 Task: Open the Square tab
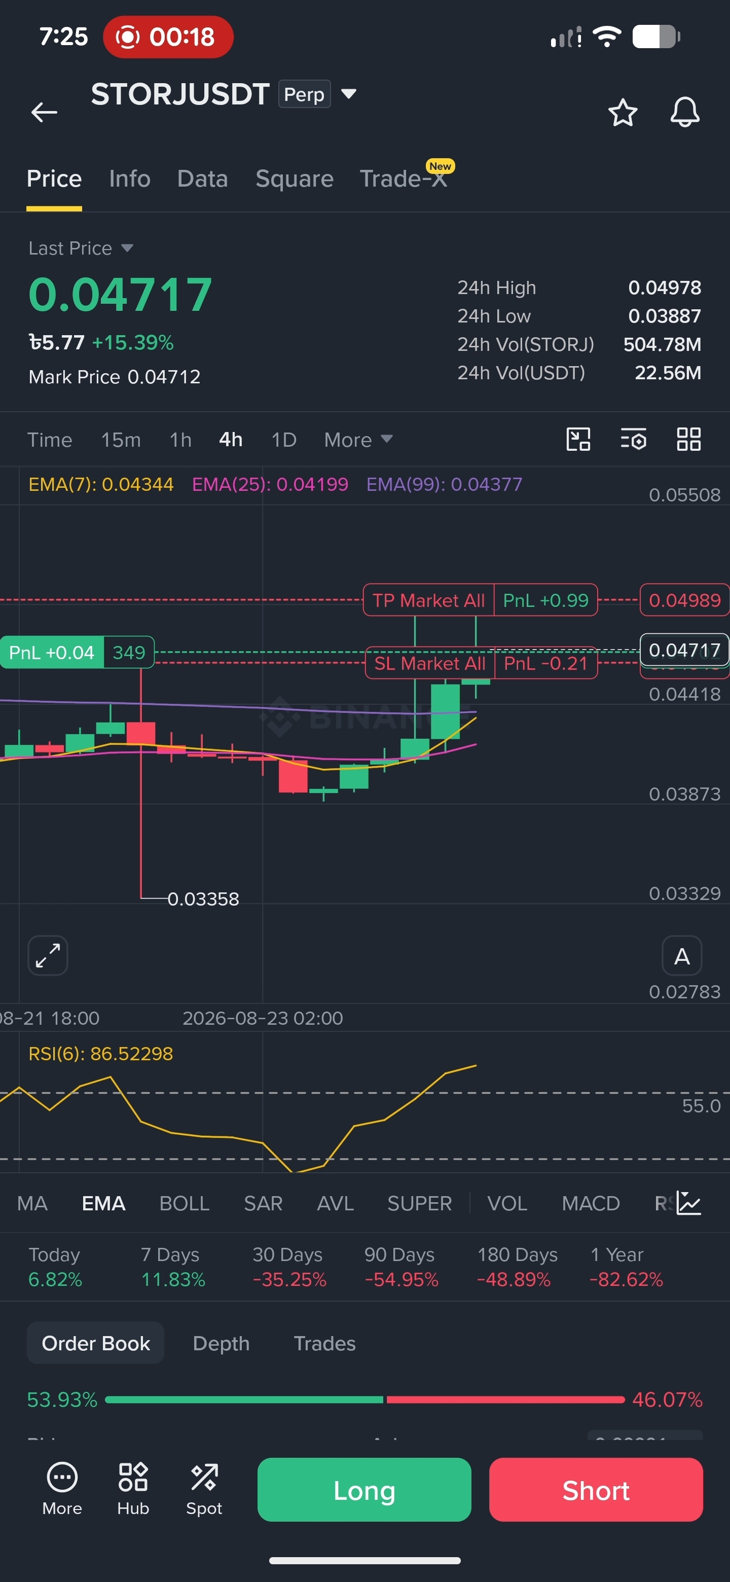[295, 178]
